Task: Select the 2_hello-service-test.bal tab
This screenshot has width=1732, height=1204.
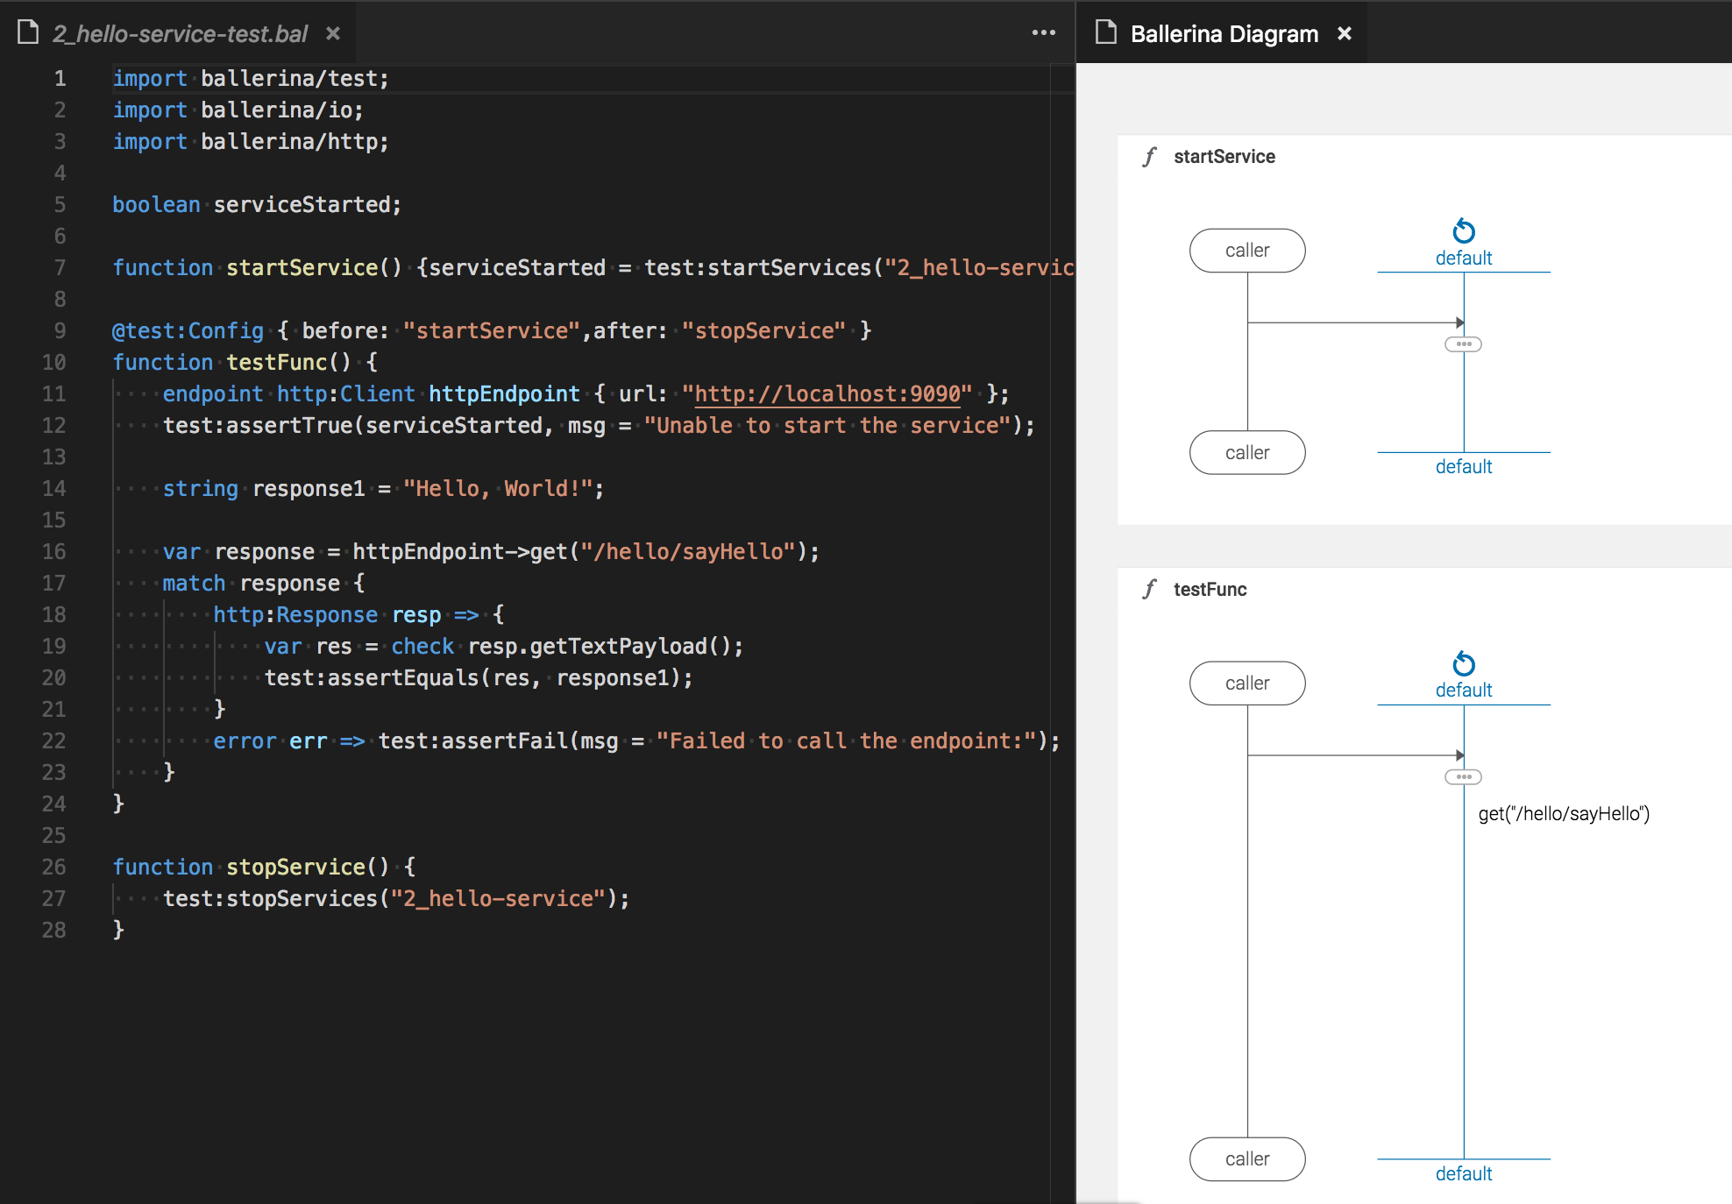Action: click(180, 33)
